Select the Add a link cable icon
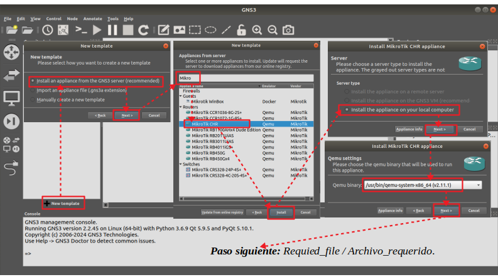Screen dimensions: 498x277 [11, 168]
